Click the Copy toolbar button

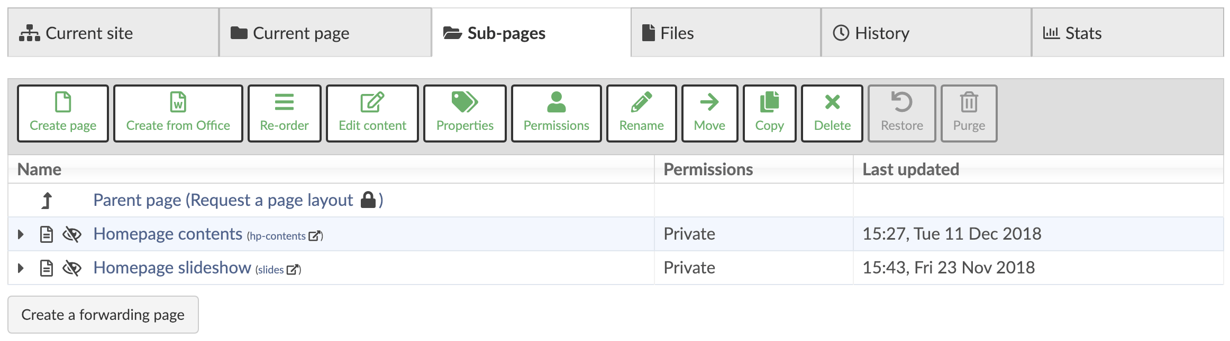click(769, 113)
